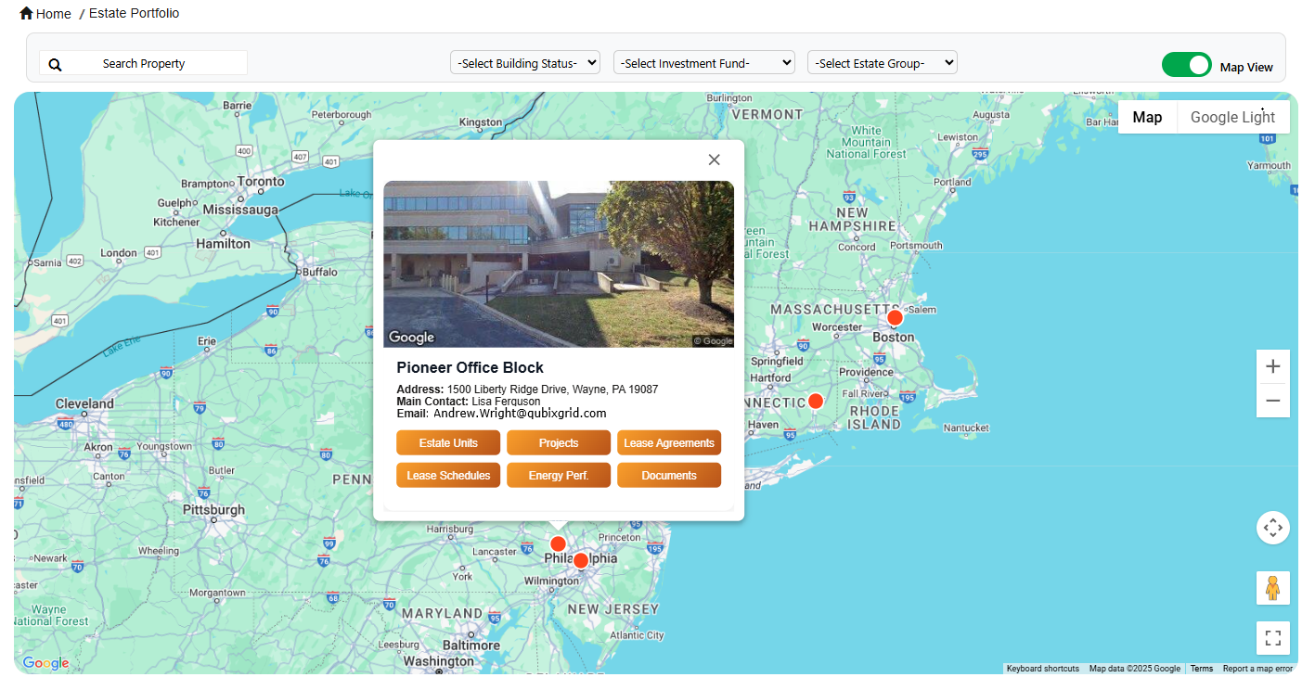Screen dimensions: 1315x690
Task: Click the pan/move map control icon
Action: (1272, 527)
